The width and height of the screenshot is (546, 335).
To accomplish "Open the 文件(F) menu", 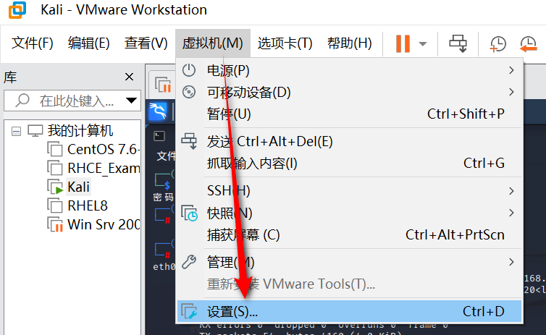I will point(33,43).
